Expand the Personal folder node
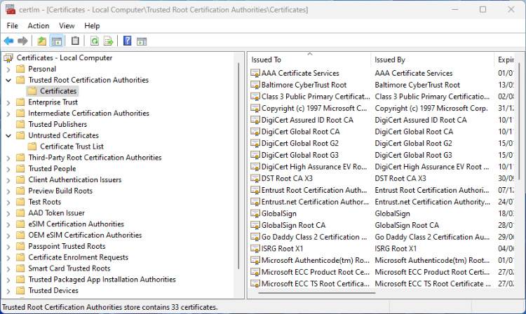Viewport: 526px width, 314px height. [x=8, y=69]
